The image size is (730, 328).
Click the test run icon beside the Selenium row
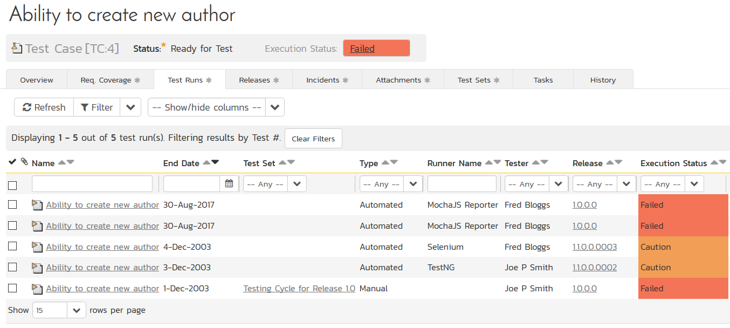pyautogui.click(x=37, y=247)
